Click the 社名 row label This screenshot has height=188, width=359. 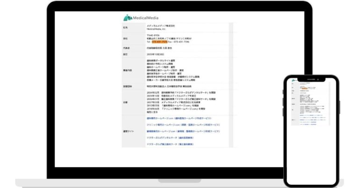point(125,28)
